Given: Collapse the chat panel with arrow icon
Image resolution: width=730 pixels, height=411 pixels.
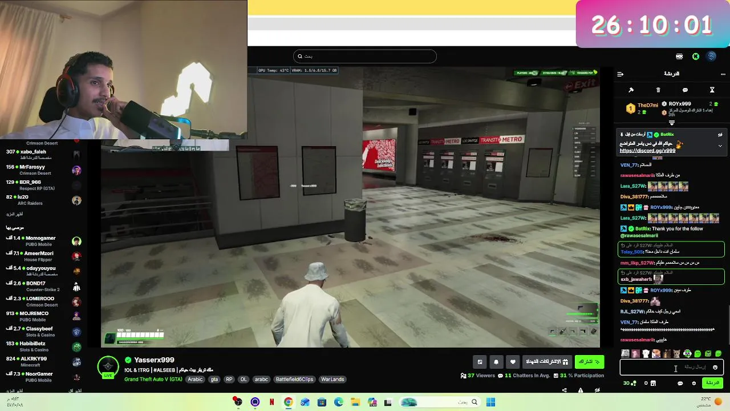Looking at the screenshot, I should pos(620,74).
